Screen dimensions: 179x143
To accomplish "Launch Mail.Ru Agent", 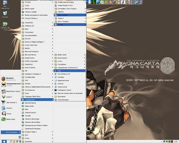I will click(x=37, y=8).
